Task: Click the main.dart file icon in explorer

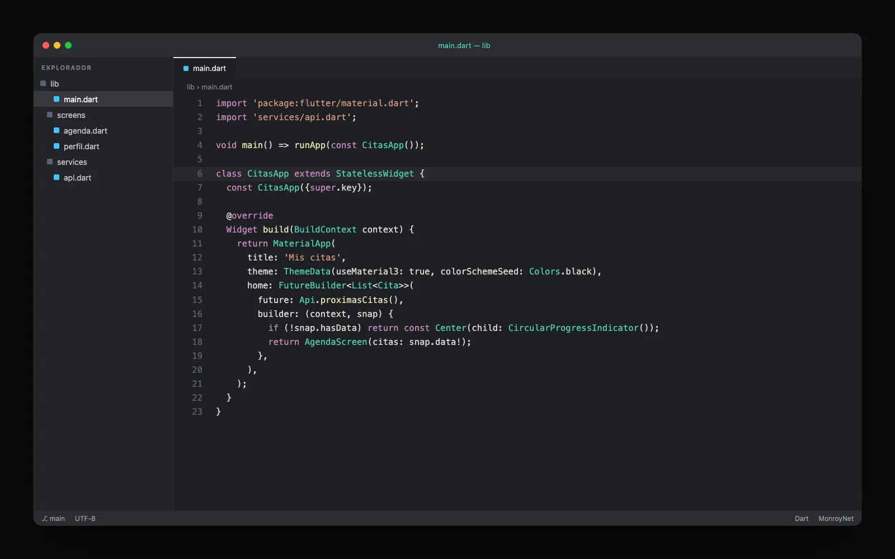Action: (x=56, y=100)
